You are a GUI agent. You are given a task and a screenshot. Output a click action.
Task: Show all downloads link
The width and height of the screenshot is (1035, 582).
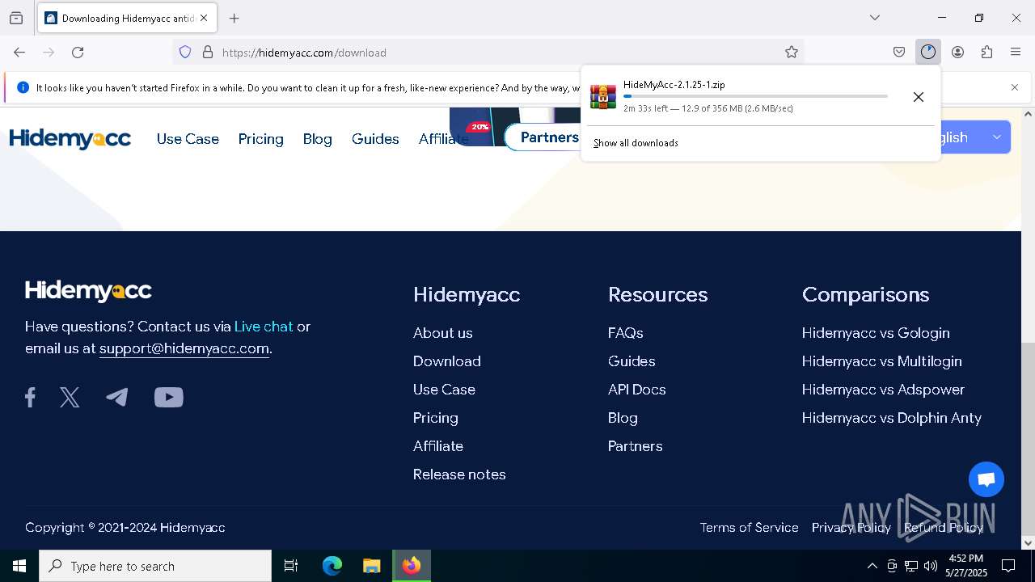point(636,143)
